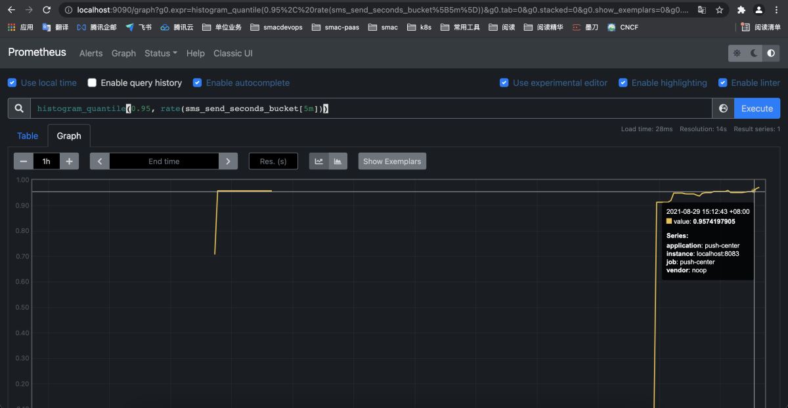Open the metrics explorer globe icon

point(723,108)
